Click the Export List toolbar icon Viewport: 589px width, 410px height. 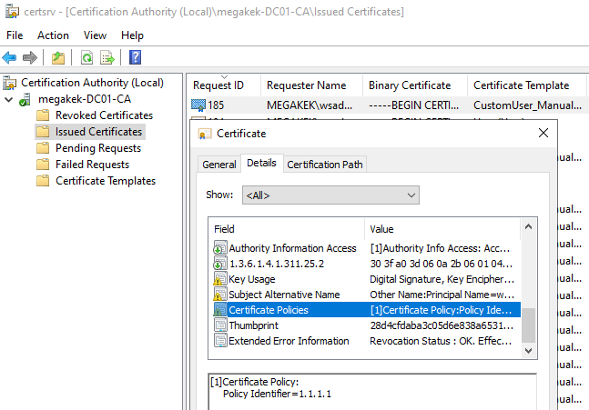(x=107, y=58)
